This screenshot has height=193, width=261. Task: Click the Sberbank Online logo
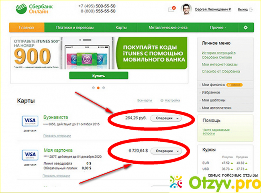click(x=34, y=9)
